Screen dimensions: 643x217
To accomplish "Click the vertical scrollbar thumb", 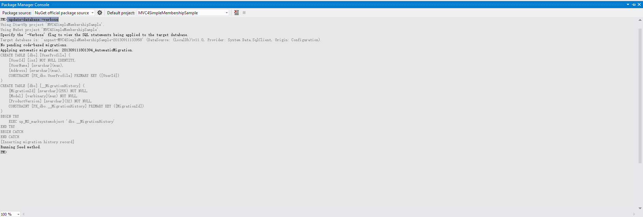I will click(x=640, y=95).
